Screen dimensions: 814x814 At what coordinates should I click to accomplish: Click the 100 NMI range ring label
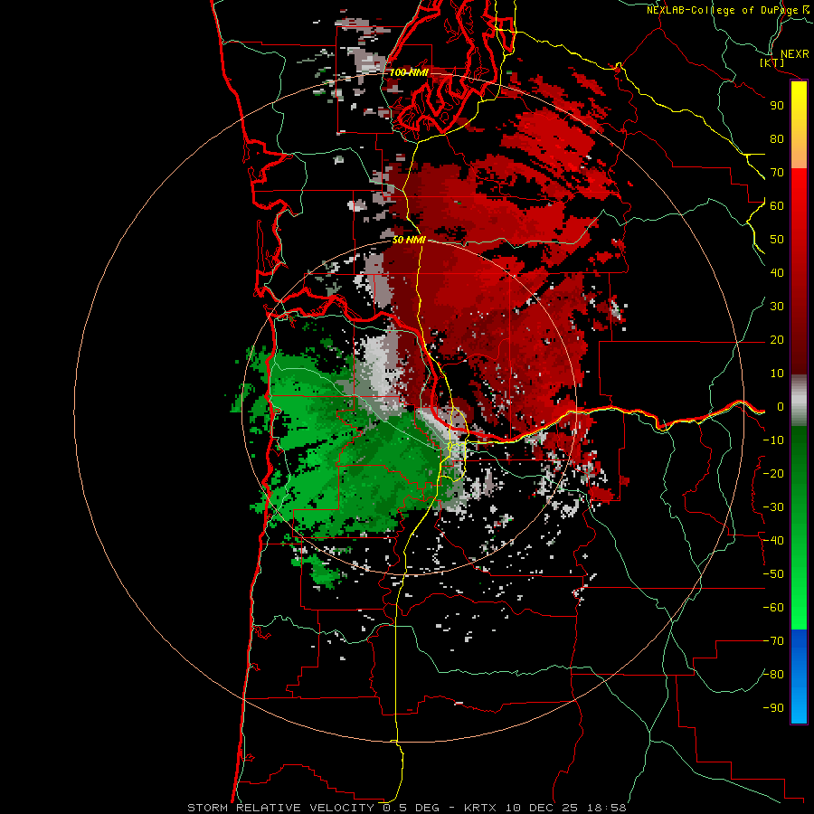tap(409, 72)
